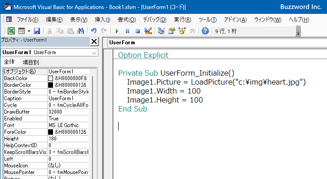The height and width of the screenshot is (179, 327).
Task: Toggle Design Mode icon
Action: (x=148, y=31)
